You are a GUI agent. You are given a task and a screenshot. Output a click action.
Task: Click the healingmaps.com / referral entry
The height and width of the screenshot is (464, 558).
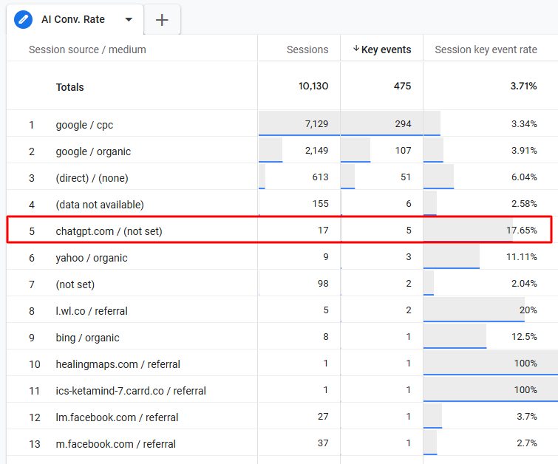(x=118, y=364)
